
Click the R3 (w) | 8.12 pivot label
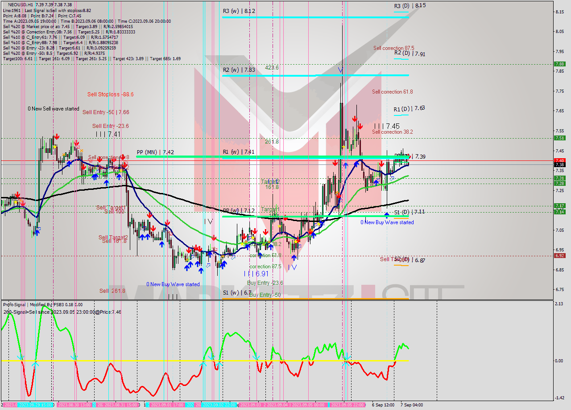tap(239, 11)
